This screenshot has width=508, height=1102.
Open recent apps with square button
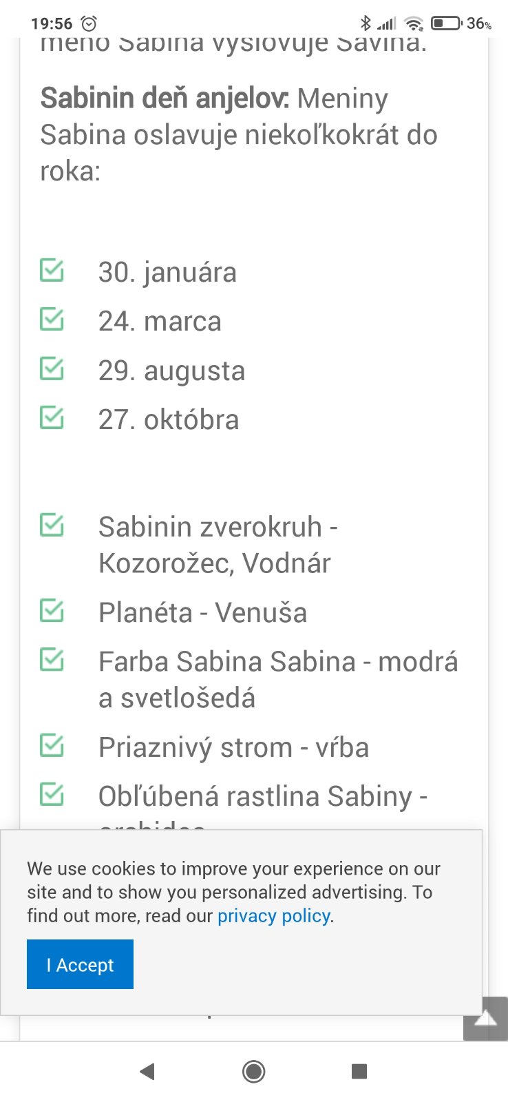tap(359, 1071)
